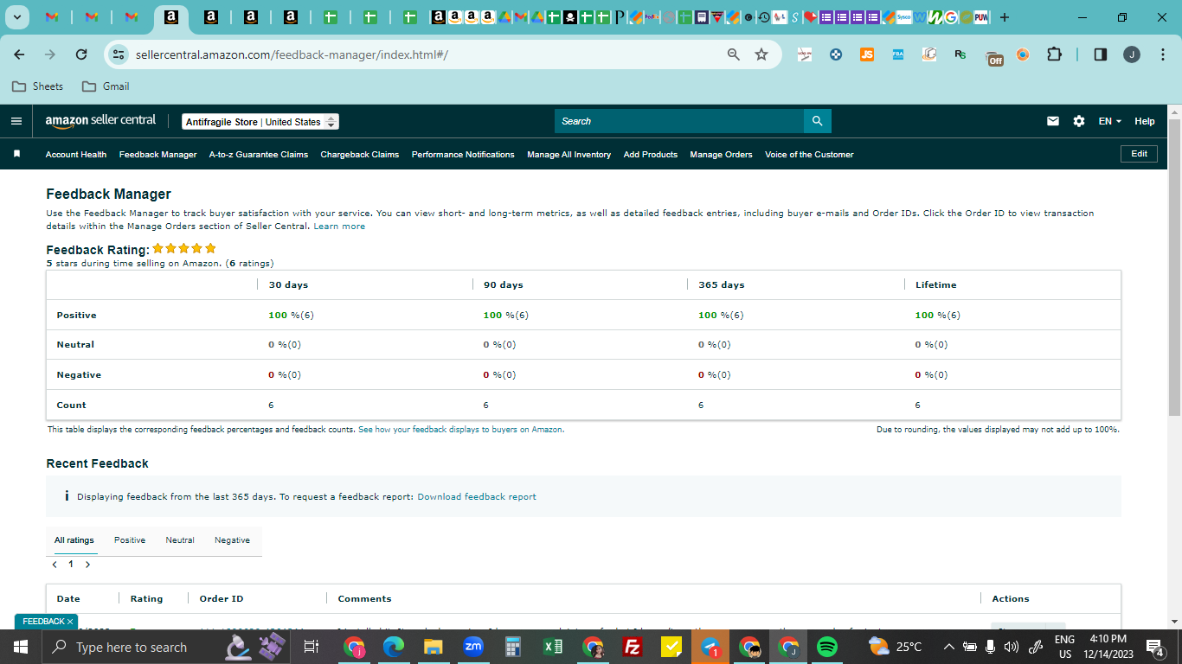Click the Edit button in the nav bar
This screenshot has height=664, width=1182.
(1139, 154)
